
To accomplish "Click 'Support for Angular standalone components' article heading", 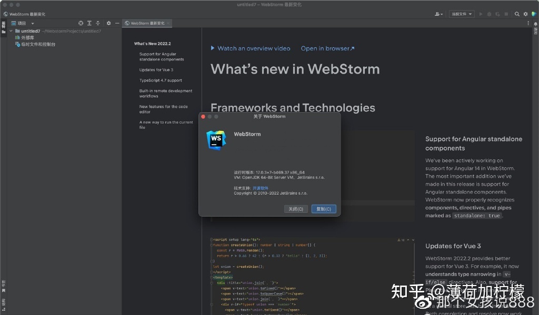I will (x=474, y=144).
